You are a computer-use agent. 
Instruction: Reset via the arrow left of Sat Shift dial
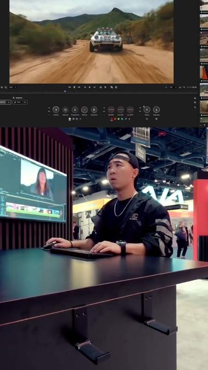coord(104,111)
